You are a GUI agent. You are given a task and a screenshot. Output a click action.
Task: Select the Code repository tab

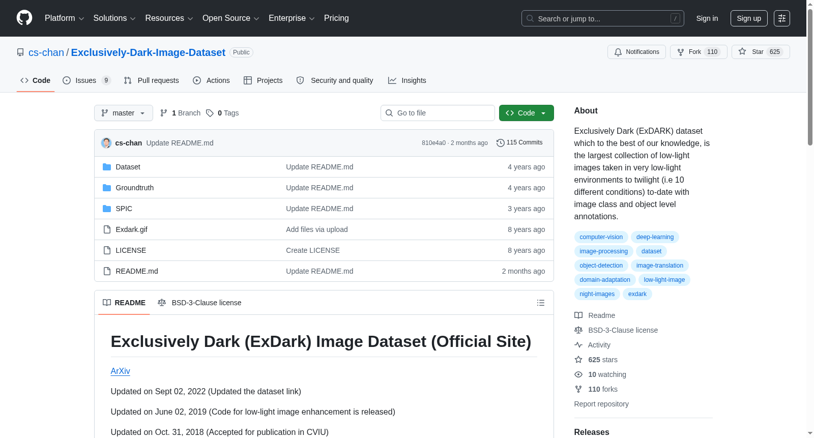tap(36, 80)
